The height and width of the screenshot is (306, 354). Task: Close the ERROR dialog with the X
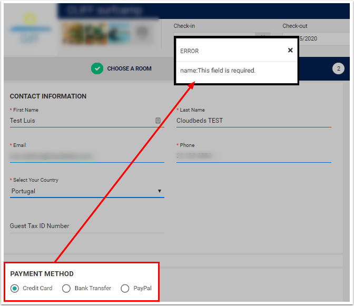pos(290,50)
